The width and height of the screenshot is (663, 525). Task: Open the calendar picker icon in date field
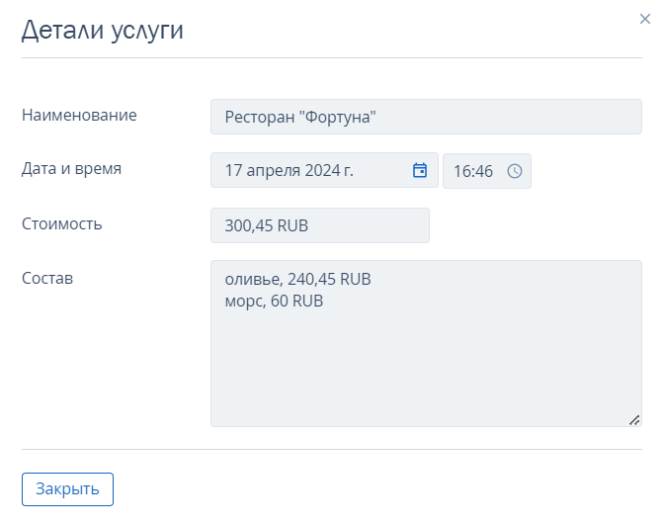[420, 170]
